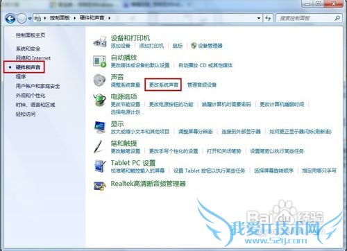Click the 更改计算机睡眠时间 link

coord(282,104)
